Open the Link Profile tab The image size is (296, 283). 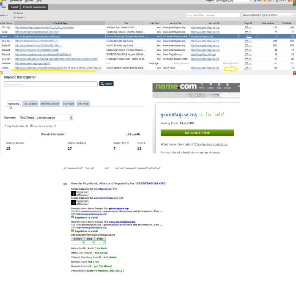[x=83, y=104]
